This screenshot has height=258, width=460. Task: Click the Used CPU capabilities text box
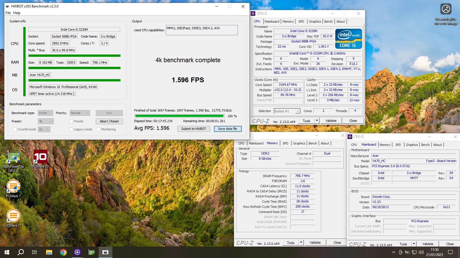[202, 30]
